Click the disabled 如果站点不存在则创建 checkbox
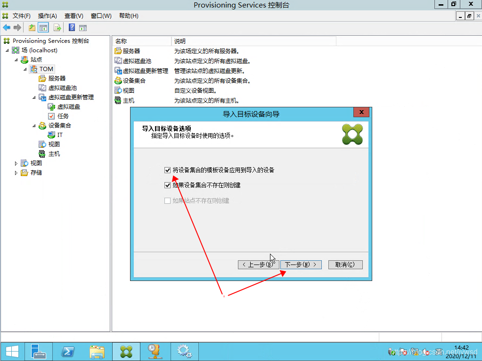The image size is (482, 361). tap(167, 201)
